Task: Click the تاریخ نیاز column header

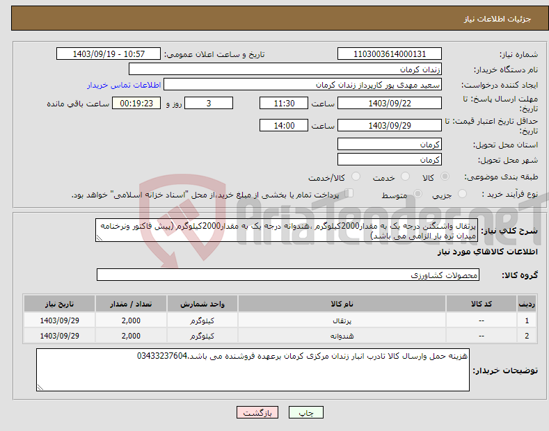Action: coord(60,304)
